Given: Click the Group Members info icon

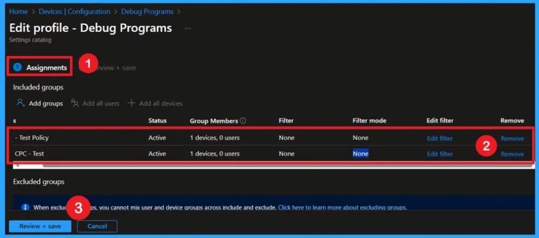Looking at the screenshot, I should pos(243,121).
